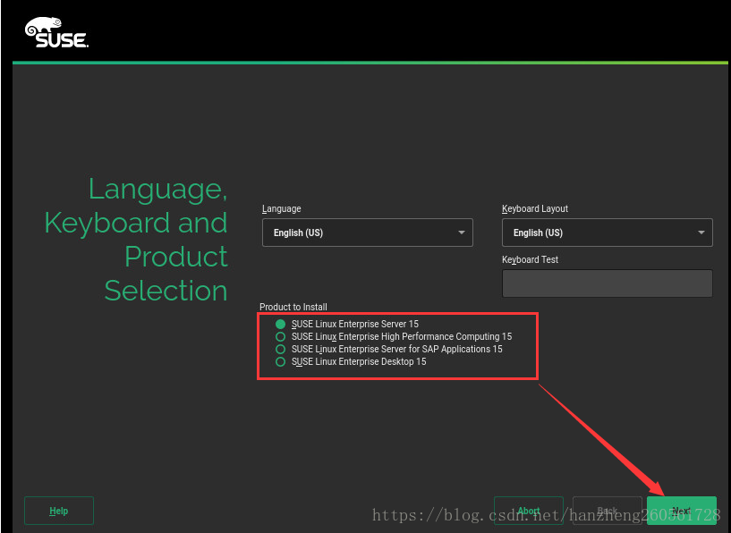
Task: Select SUSE Linux Enterprise Server 15 radio button
Action: tap(280, 324)
